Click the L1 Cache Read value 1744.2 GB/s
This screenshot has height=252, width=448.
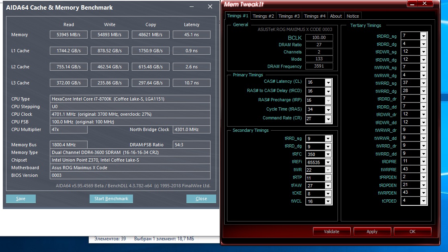coord(69,51)
